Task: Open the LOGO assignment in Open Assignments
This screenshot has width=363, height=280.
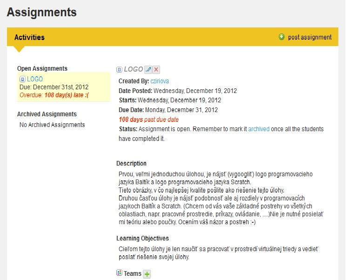Action: (x=35, y=80)
